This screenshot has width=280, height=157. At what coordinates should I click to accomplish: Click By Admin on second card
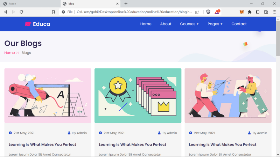click(x=170, y=133)
